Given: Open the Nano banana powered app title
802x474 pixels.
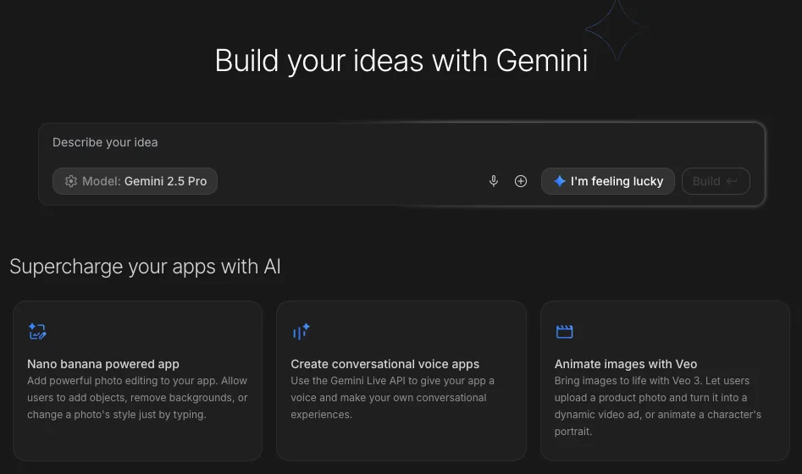Looking at the screenshot, I should click(103, 364).
